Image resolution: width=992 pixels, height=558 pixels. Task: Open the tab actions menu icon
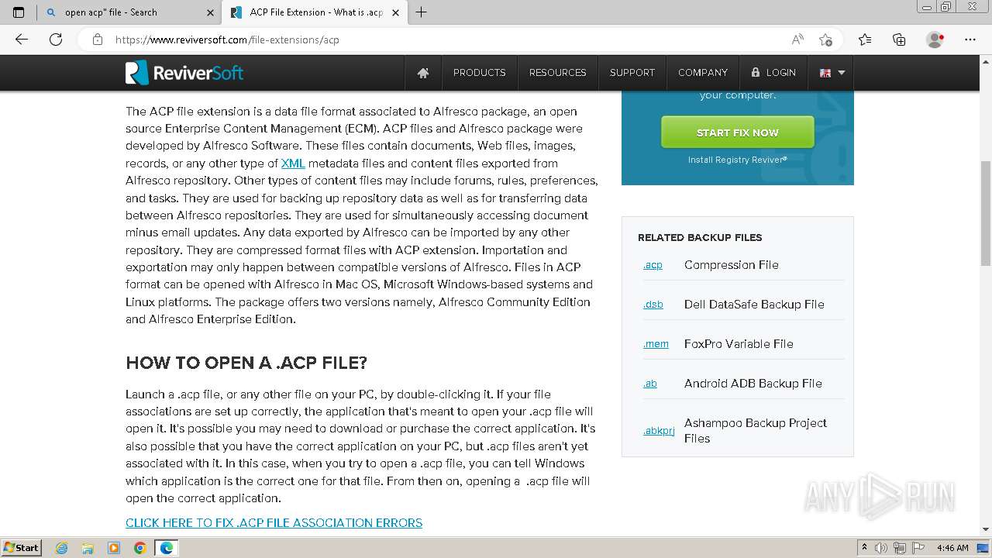(19, 12)
